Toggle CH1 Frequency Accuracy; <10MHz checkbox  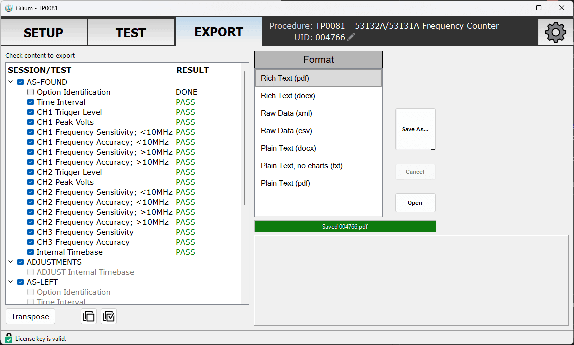[31, 142]
